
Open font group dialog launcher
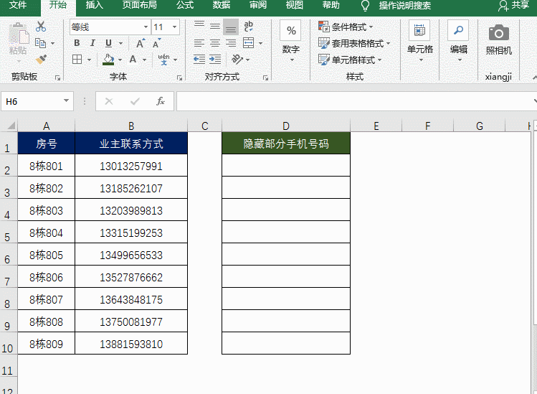179,78
